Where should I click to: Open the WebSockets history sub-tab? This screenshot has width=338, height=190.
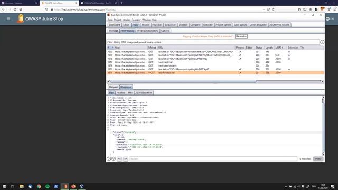pyautogui.click(x=148, y=31)
